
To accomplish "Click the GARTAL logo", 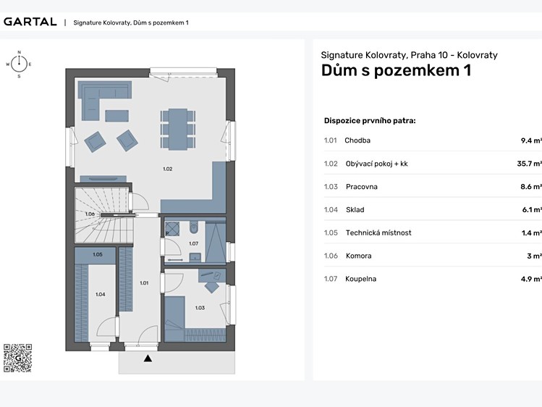I will (30, 22).
